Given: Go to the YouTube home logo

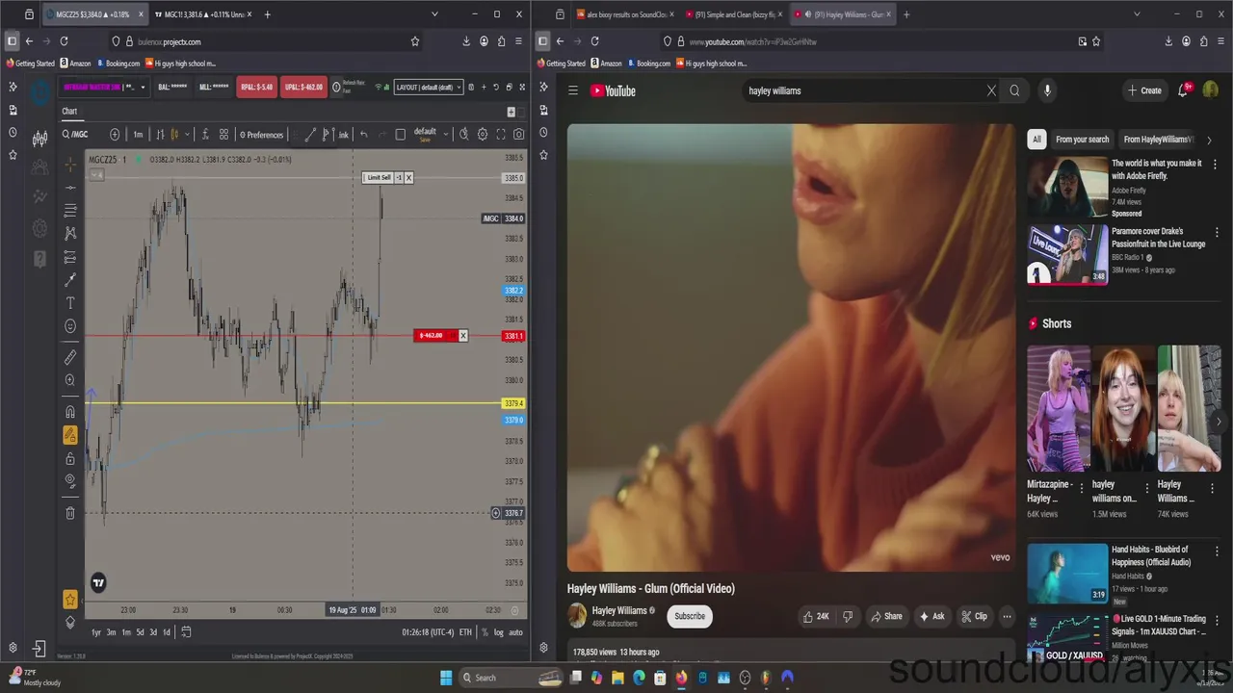Looking at the screenshot, I should (614, 90).
